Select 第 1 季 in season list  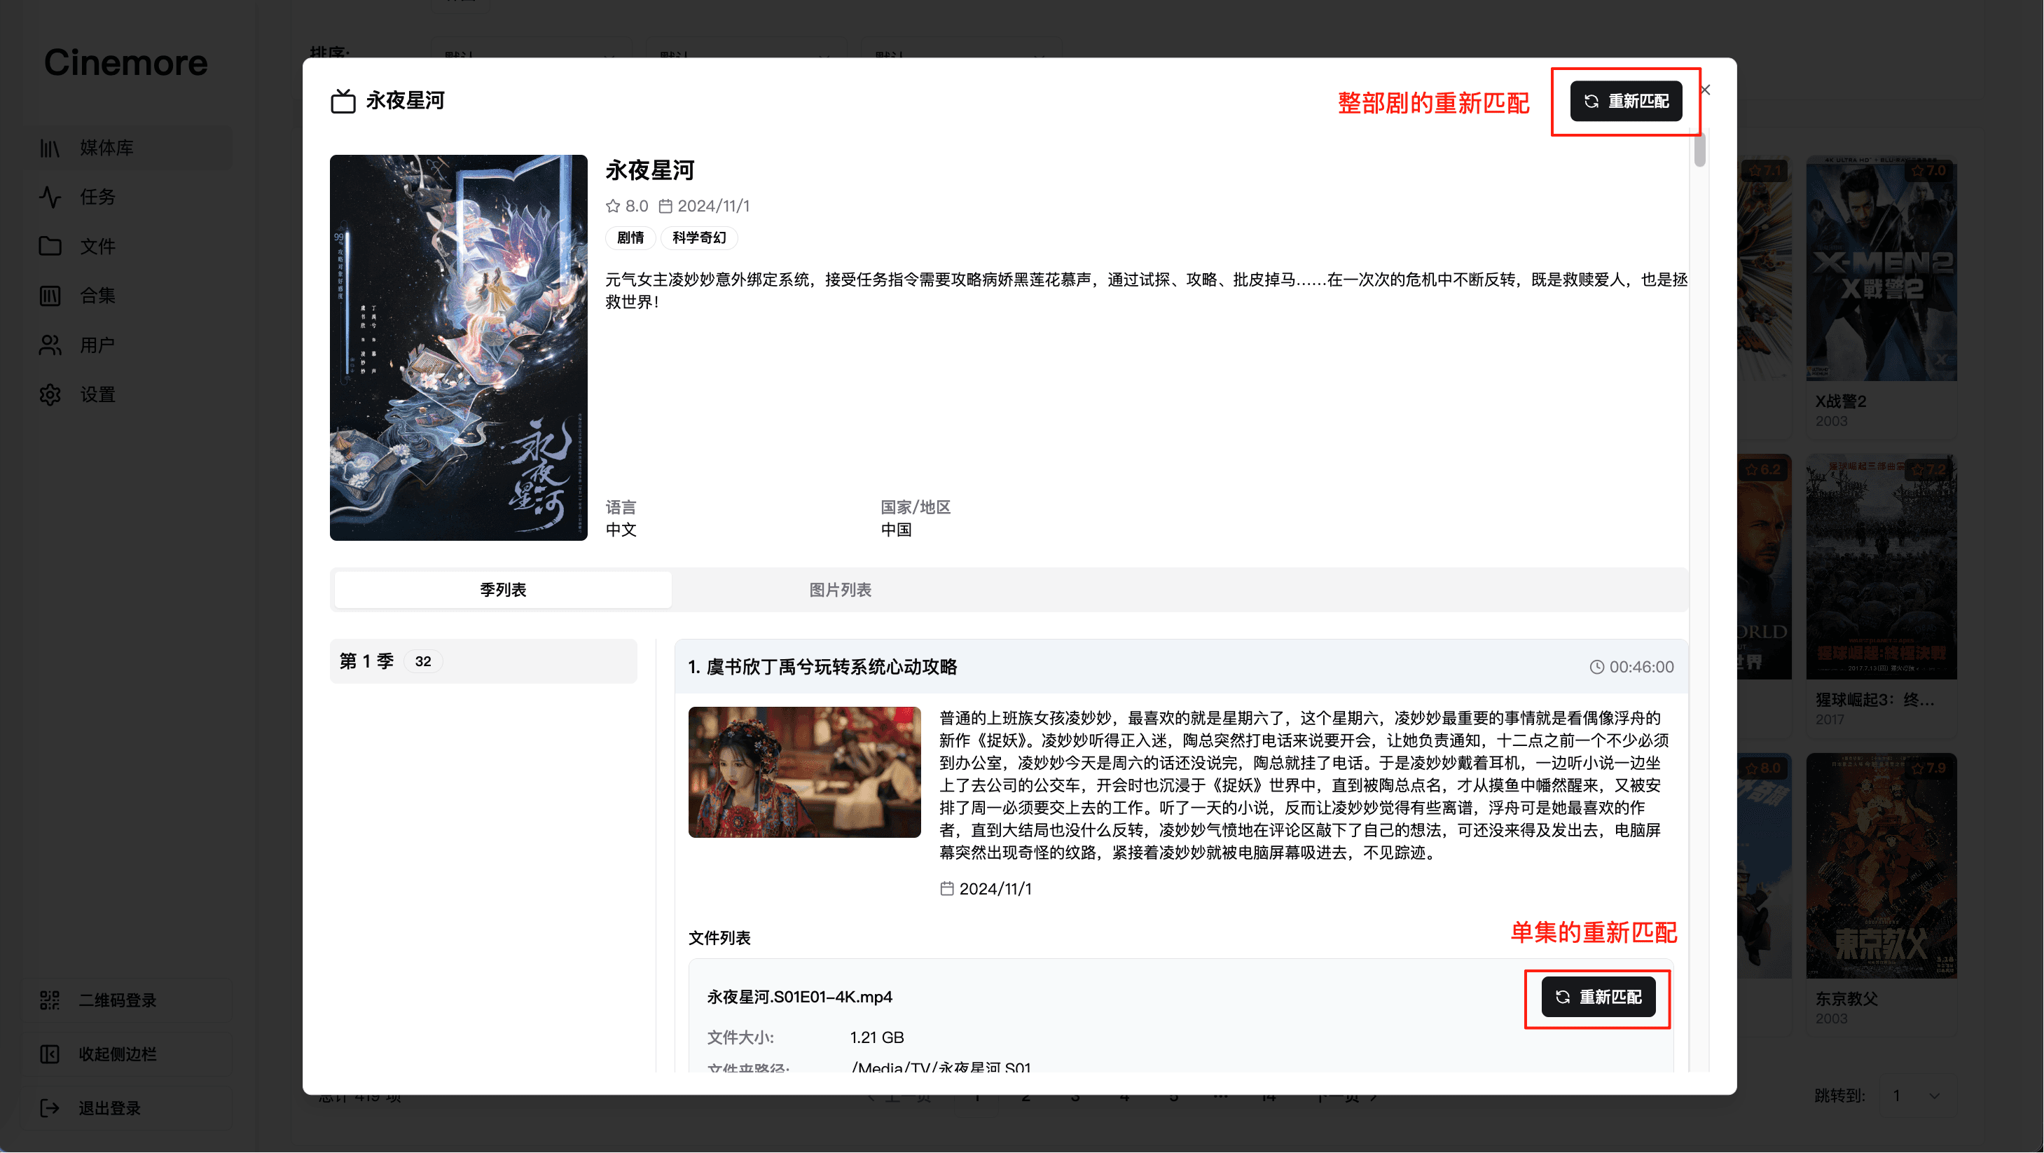[x=483, y=661]
